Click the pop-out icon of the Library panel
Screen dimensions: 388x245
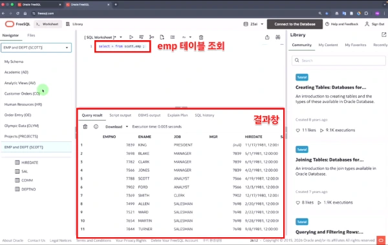(x=383, y=35)
